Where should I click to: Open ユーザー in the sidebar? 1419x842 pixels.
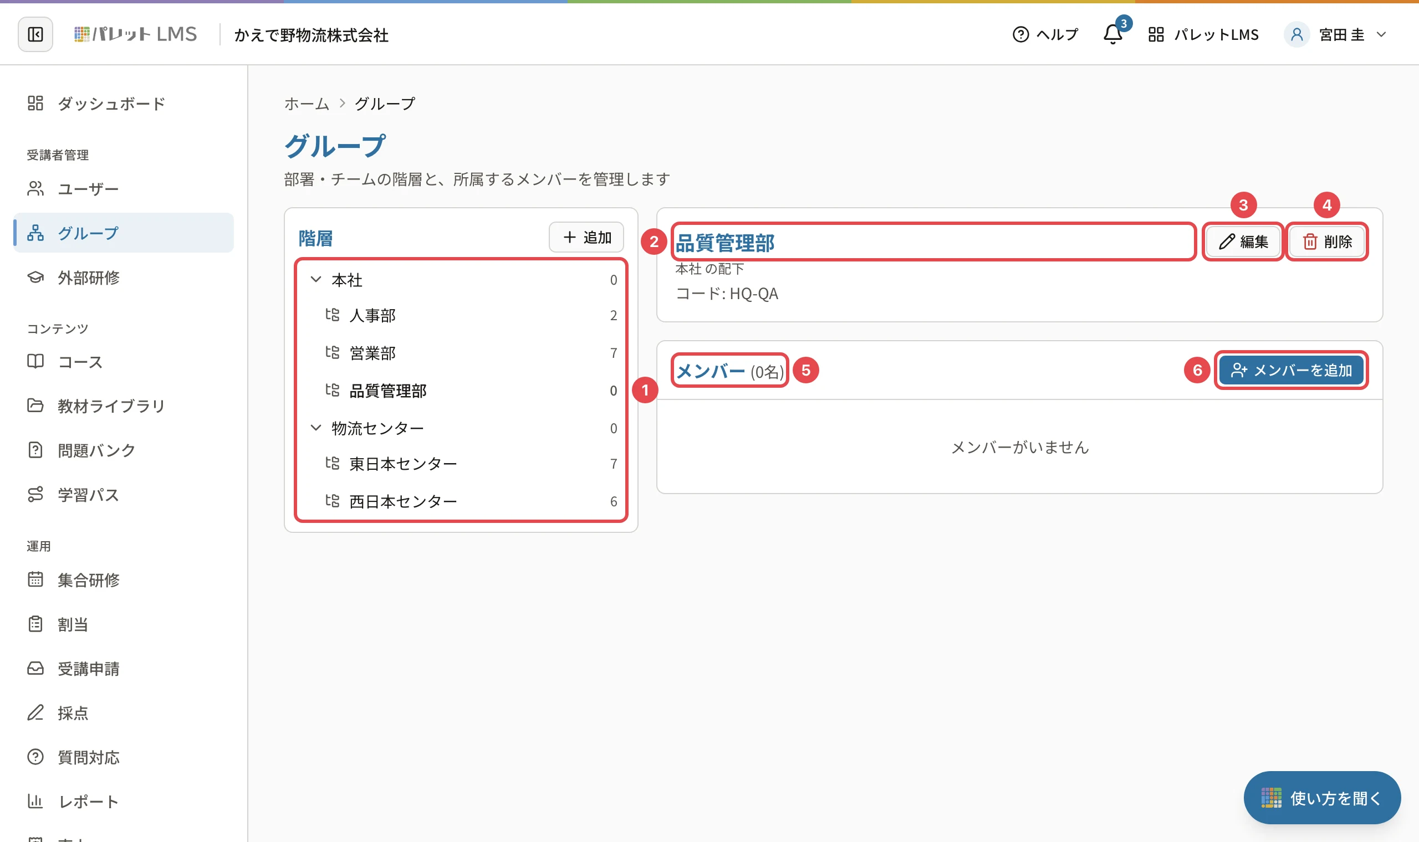point(123,188)
